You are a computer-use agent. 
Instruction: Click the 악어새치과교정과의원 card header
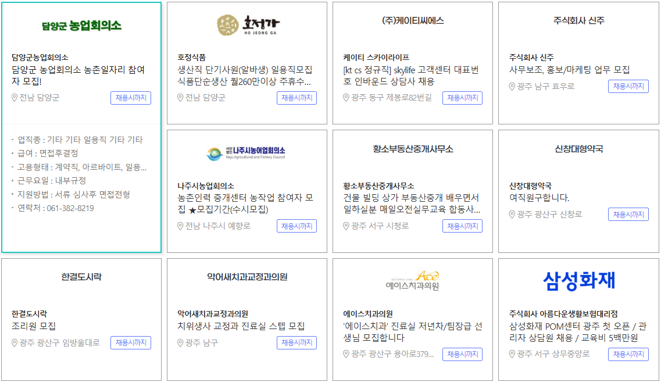247,277
